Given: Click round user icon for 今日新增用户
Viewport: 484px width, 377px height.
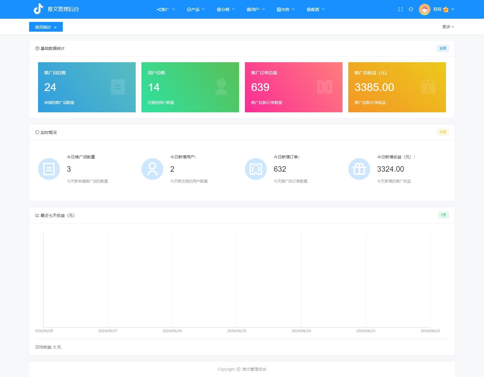Looking at the screenshot, I should 152,169.
